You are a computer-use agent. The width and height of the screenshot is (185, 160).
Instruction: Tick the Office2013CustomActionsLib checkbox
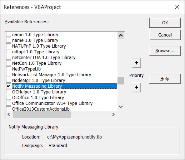[x=9, y=108]
